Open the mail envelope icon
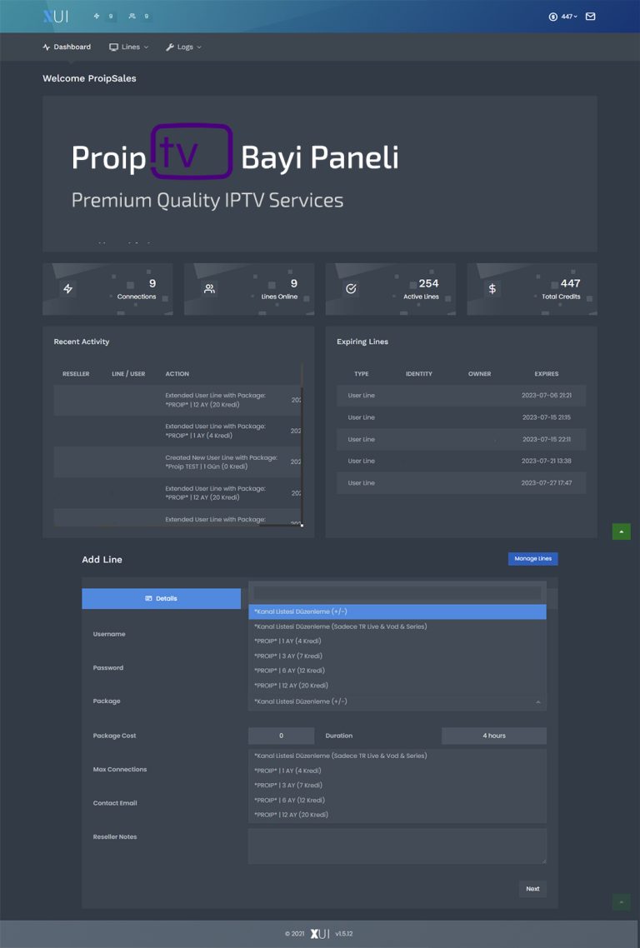Viewport: 640px width, 948px height. click(x=590, y=17)
